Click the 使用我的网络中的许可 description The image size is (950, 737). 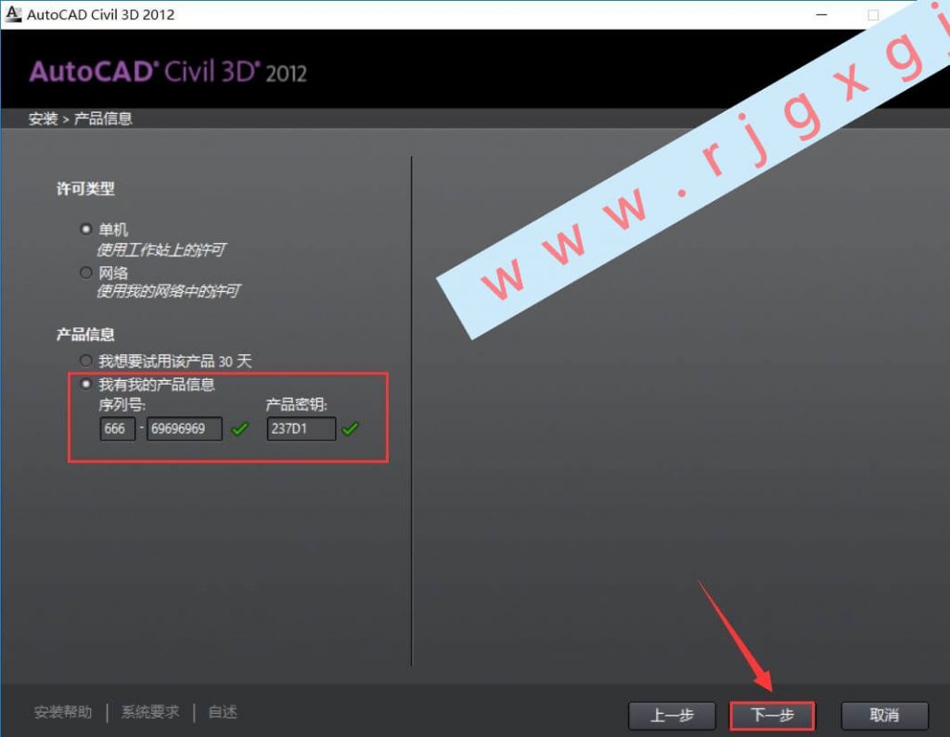[x=169, y=291]
